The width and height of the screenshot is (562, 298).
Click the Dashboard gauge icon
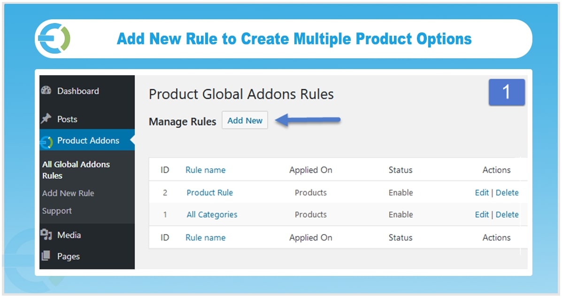coord(46,90)
